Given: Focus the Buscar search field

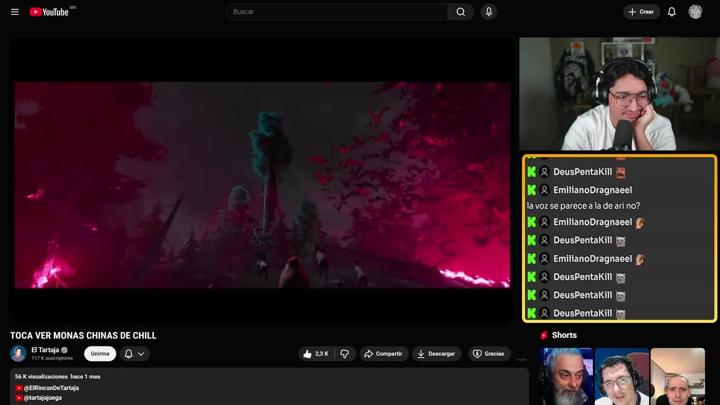Looking at the screenshot, I should pyautogui.click(x=337, y=12).
